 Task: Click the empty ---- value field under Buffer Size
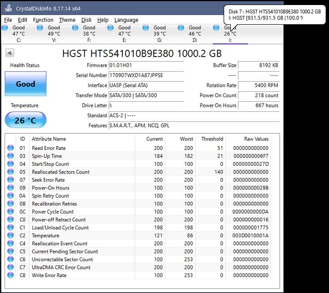click(259, 75)
